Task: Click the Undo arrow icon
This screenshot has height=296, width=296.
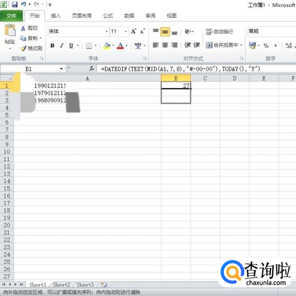Action: point(23,4)
